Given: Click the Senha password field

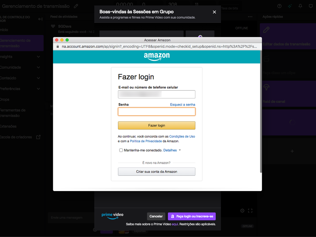Looking at the screenshot, I should pyautogui.click(x=156, y=112).
